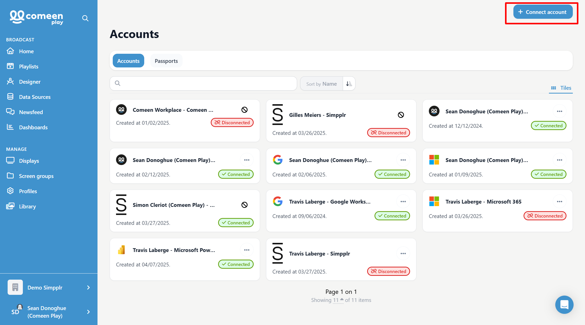Click the Screen groups folder icon

coord(10,176)
